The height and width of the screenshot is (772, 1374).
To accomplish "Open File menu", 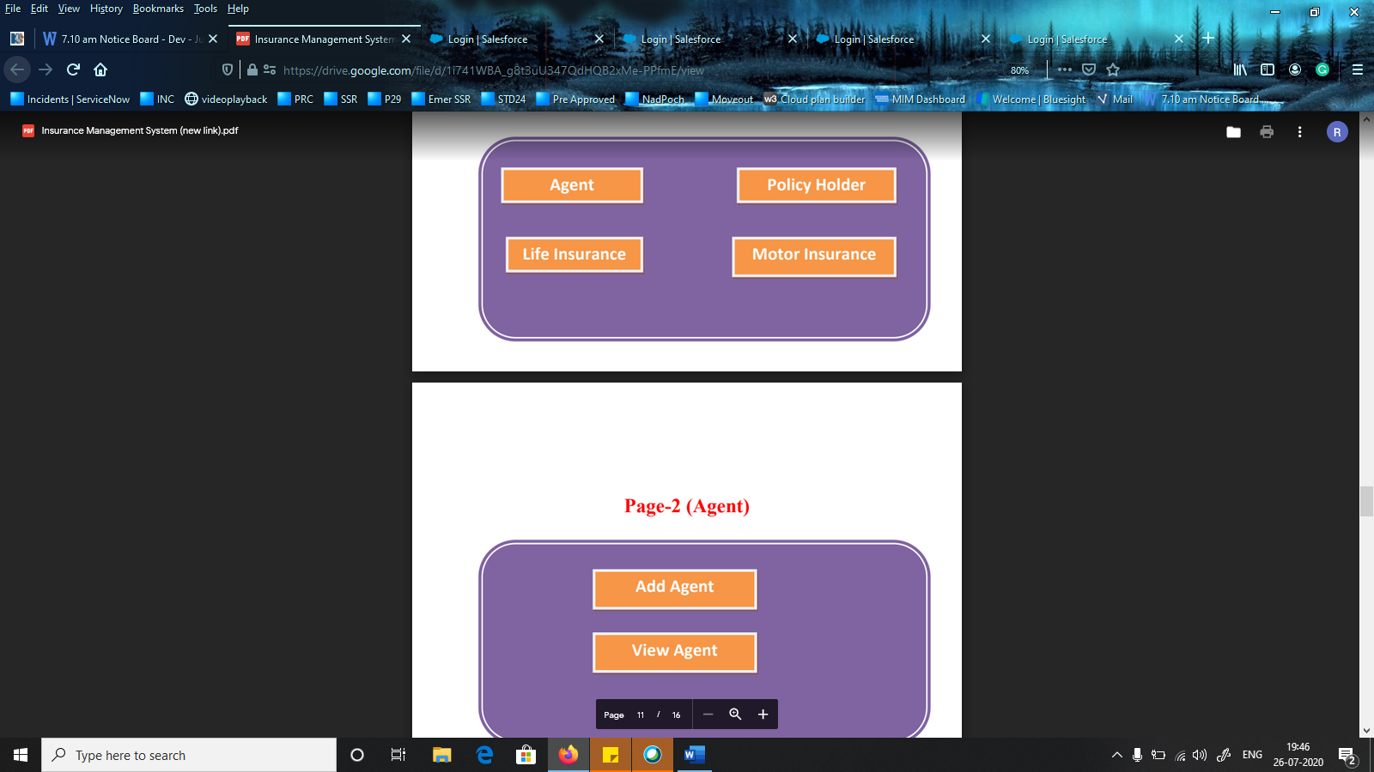I will (x=13, y=9).
